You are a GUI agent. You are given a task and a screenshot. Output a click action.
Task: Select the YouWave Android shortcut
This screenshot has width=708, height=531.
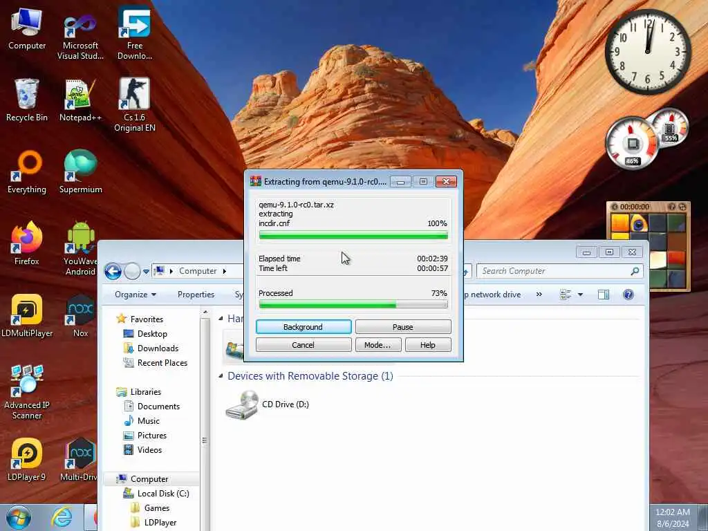click(x=80, y=248)
